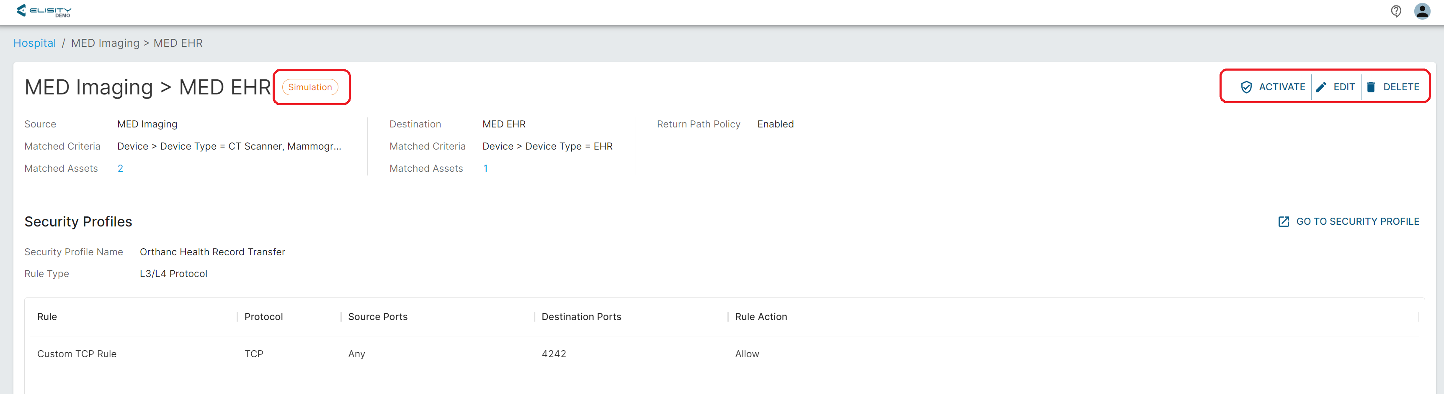Click the Custom TCP Rule cell
Viewport: 1444px width, 394px height.
point(77,354)
